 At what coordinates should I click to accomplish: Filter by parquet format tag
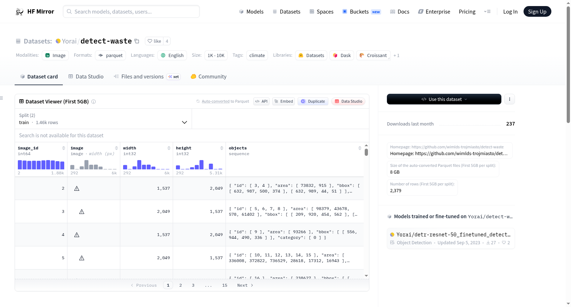point(111,55)
